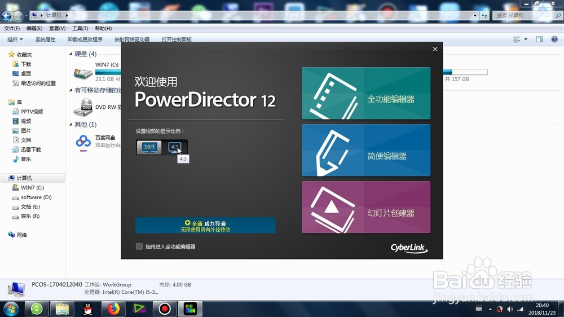
Task: Open the 帮助(H) menu in Explorer
Action: (x=103, y=28)
